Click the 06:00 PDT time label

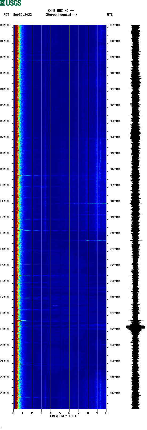5,121
